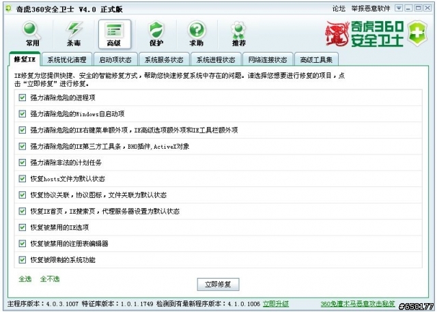Click the green shield plus logo icon
This screenshot has width=437, height=312.
[x=417, y=33]
